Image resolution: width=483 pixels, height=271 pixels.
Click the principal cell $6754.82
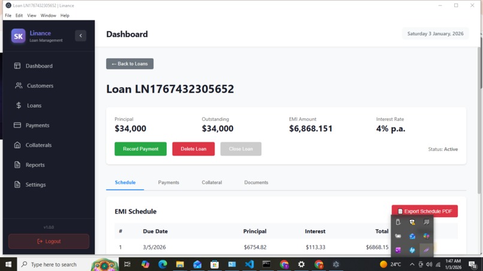tap(255, 247)
